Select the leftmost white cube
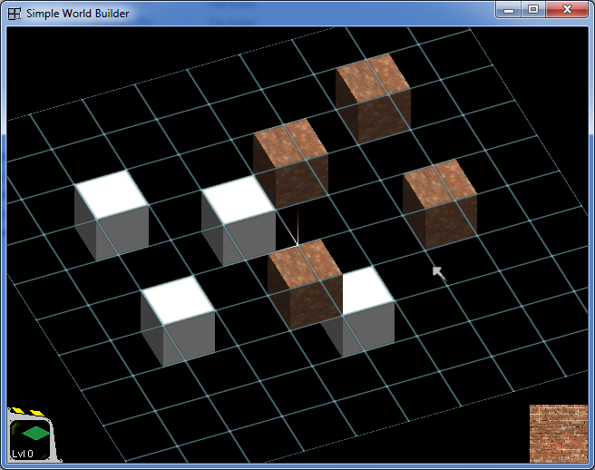Viewport: 595px width, 470px height. coord(112,215)
